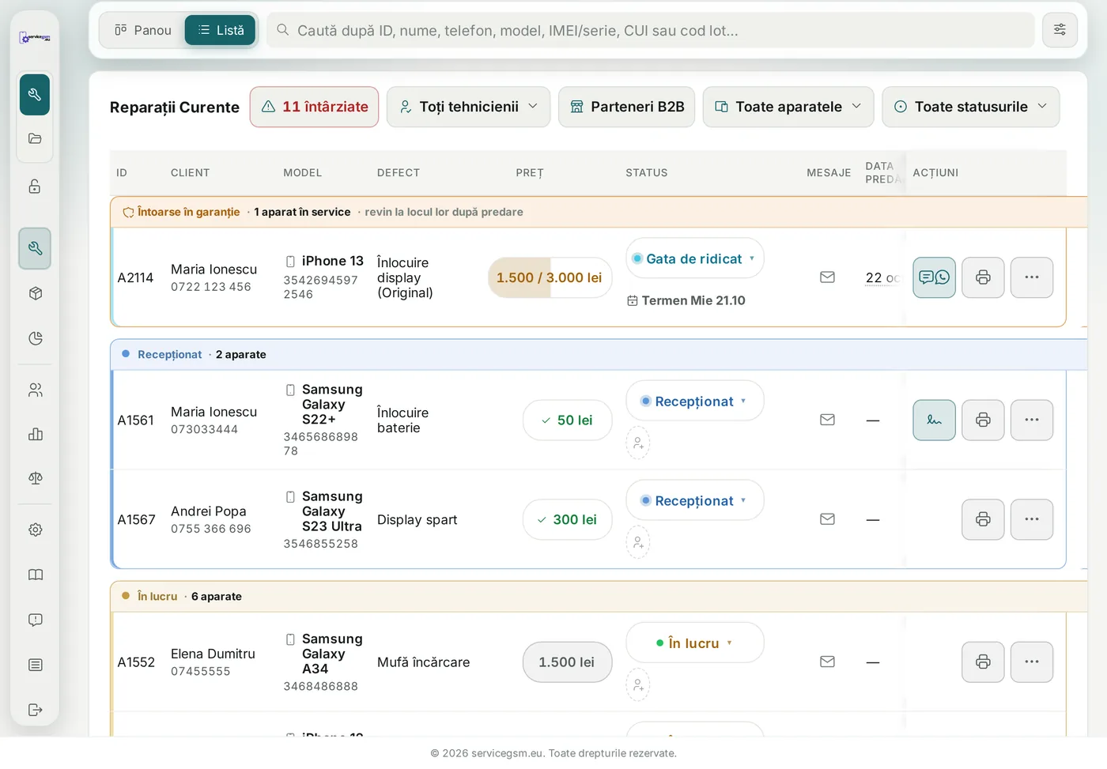Click the servicegsm logo at top
The image size is (1107, 769).
point(35,37)
